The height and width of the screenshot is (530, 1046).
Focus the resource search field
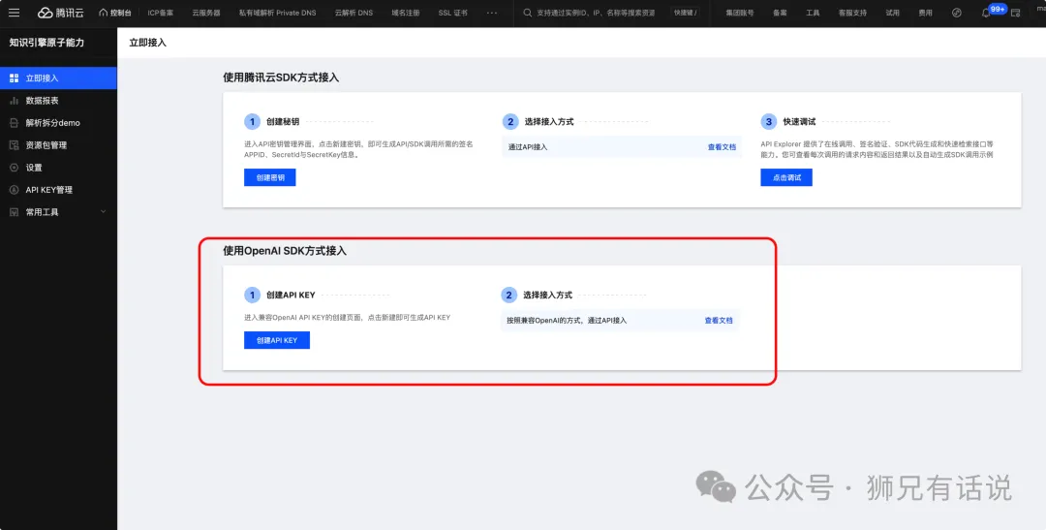[594, 13]
